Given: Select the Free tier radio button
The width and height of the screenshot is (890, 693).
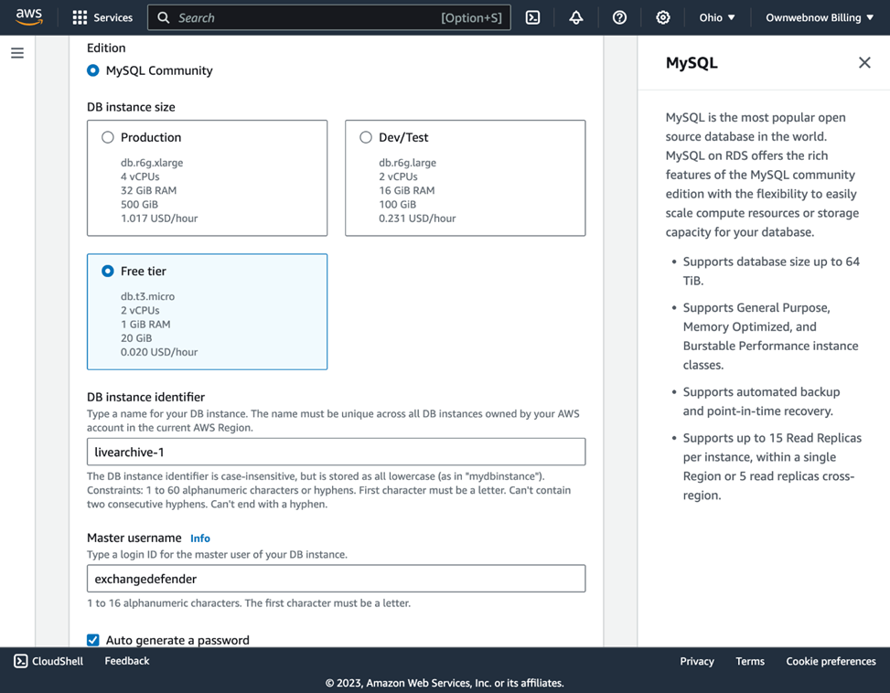Looking at the screenshot, I should (108, 272).
